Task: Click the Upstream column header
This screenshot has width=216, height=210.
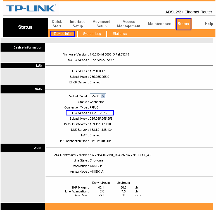Action: pos(123,183)
